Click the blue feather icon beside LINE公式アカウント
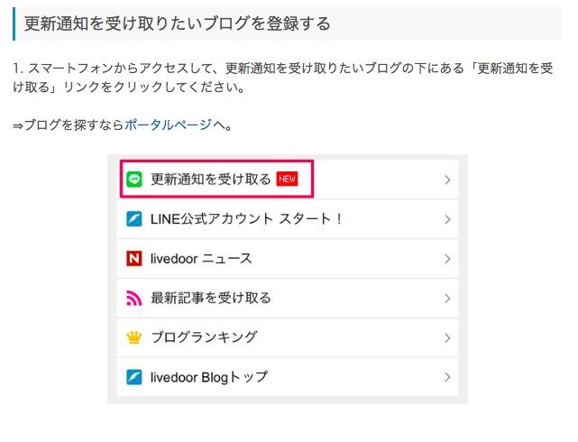The image size is (578, 442). (134, 219)
